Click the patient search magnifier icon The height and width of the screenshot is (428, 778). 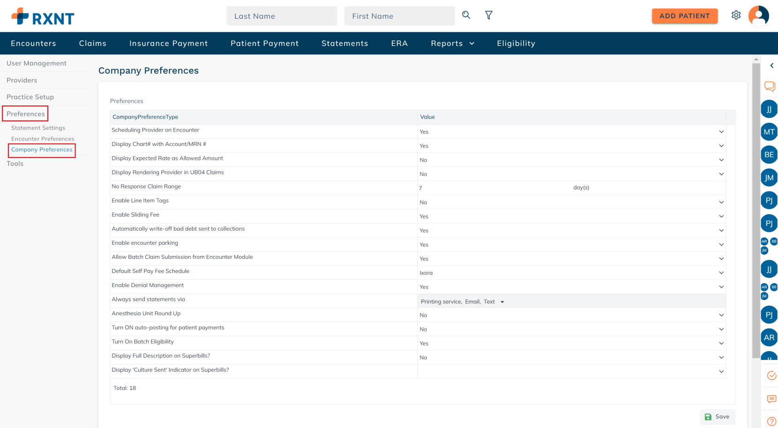(x=466, y=15)
